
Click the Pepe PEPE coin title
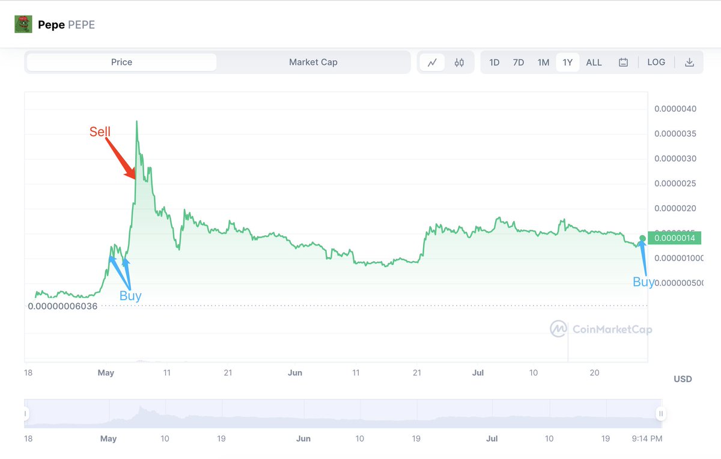pyautogui.click(x=66, y=25)
